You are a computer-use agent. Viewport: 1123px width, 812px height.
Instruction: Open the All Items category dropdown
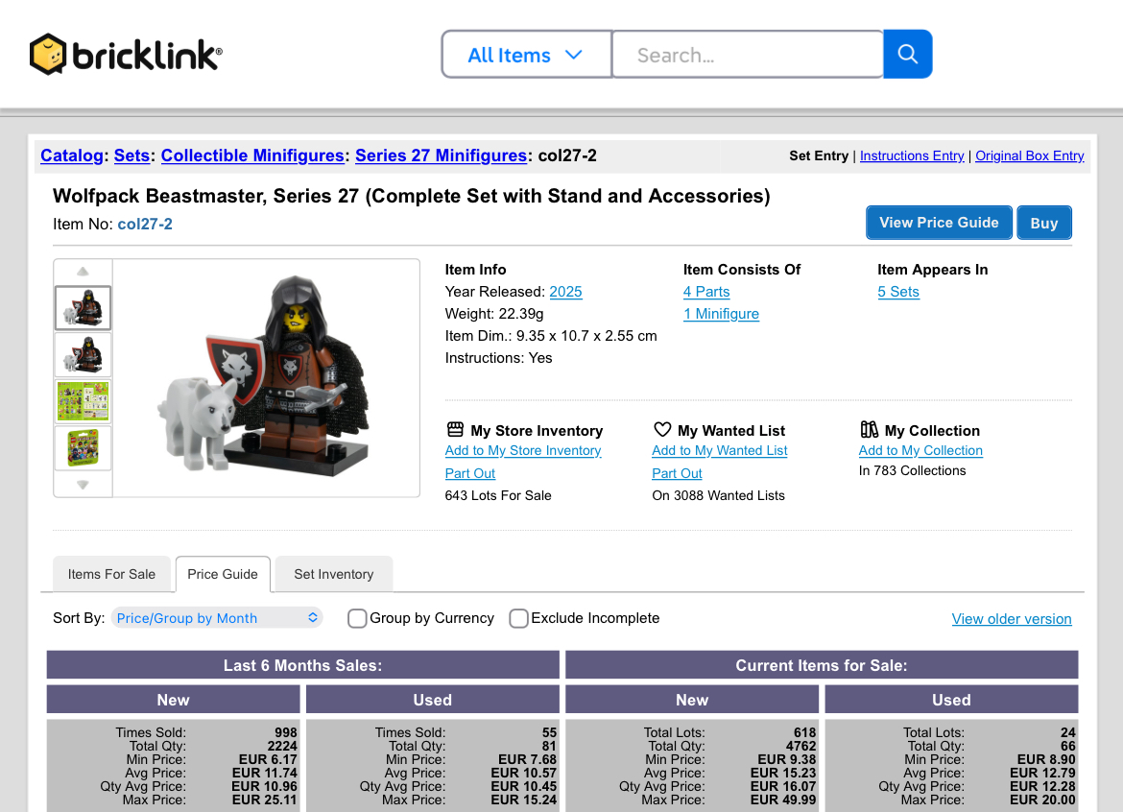click(525, 55)
